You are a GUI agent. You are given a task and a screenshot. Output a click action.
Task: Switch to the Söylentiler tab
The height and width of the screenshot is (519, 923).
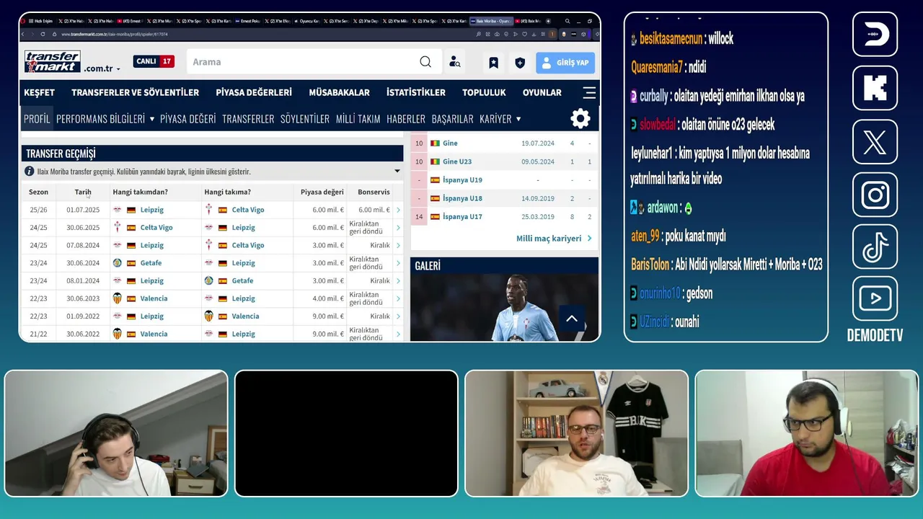[x=305, y=119]
